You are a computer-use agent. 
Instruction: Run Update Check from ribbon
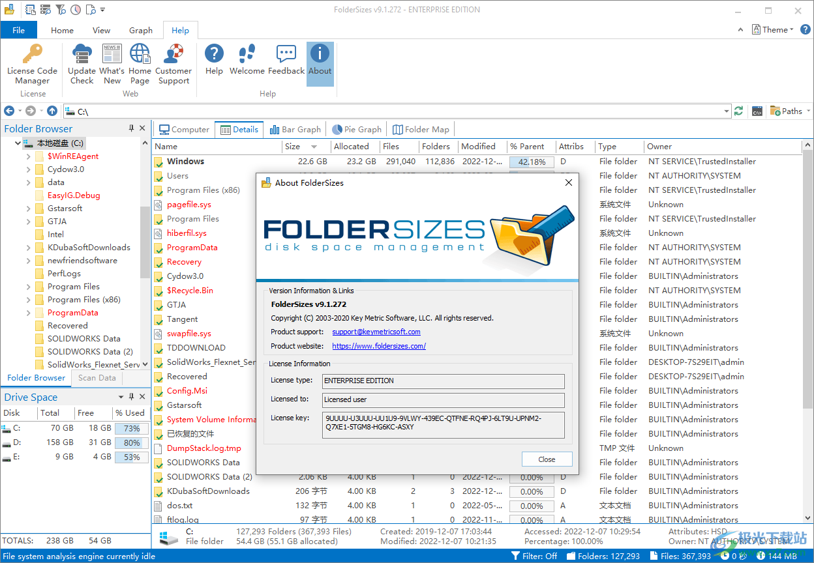[x=82, y=64]
